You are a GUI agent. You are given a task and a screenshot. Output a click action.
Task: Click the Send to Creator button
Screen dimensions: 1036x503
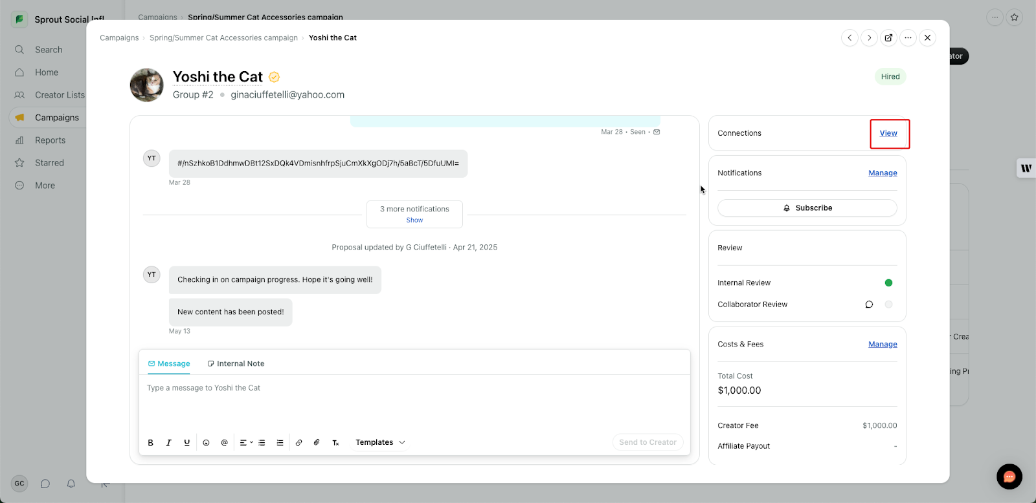click(x=647, y=442)
